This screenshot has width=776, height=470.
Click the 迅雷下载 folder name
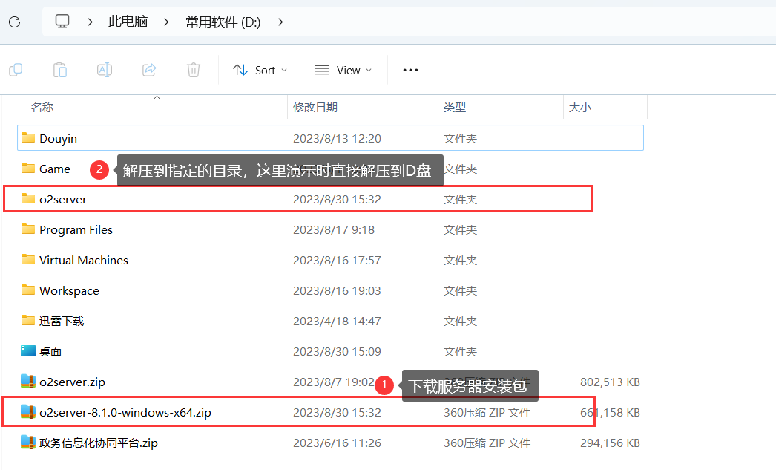(62, 321)
